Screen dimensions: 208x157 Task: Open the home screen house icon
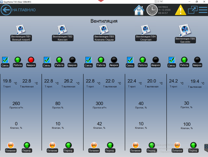click(139, 10)
